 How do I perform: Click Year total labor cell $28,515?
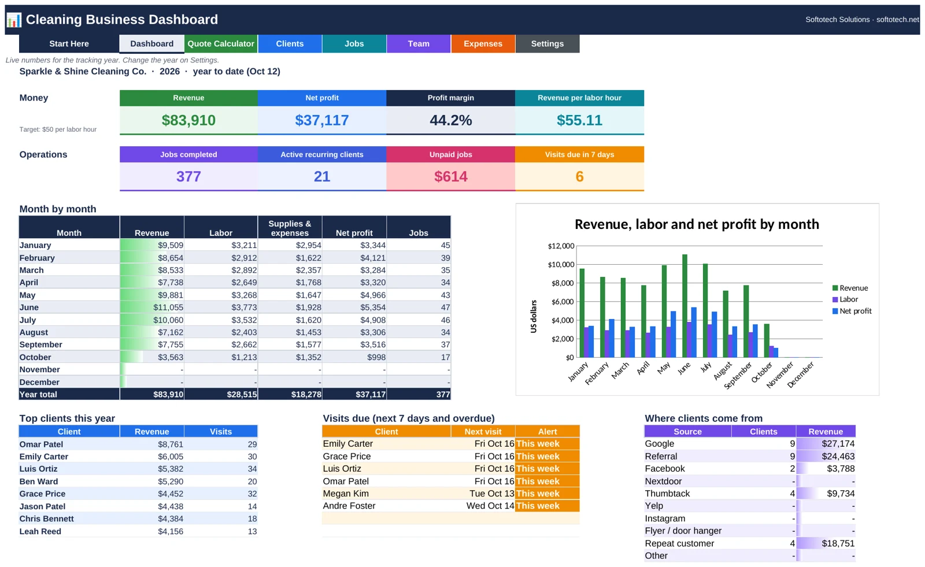point(221,394)
